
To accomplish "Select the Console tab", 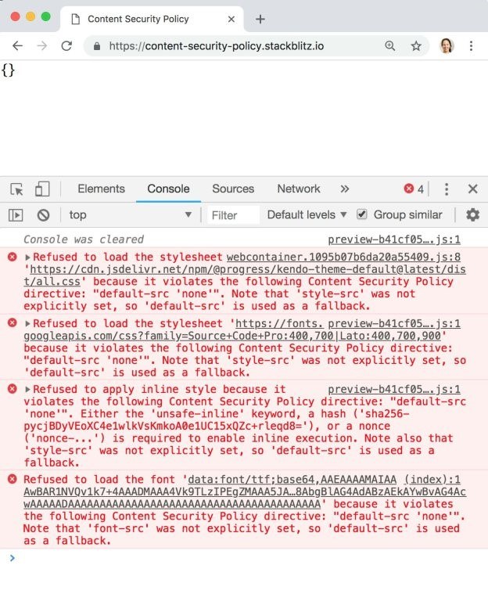I will pos(168,189).
